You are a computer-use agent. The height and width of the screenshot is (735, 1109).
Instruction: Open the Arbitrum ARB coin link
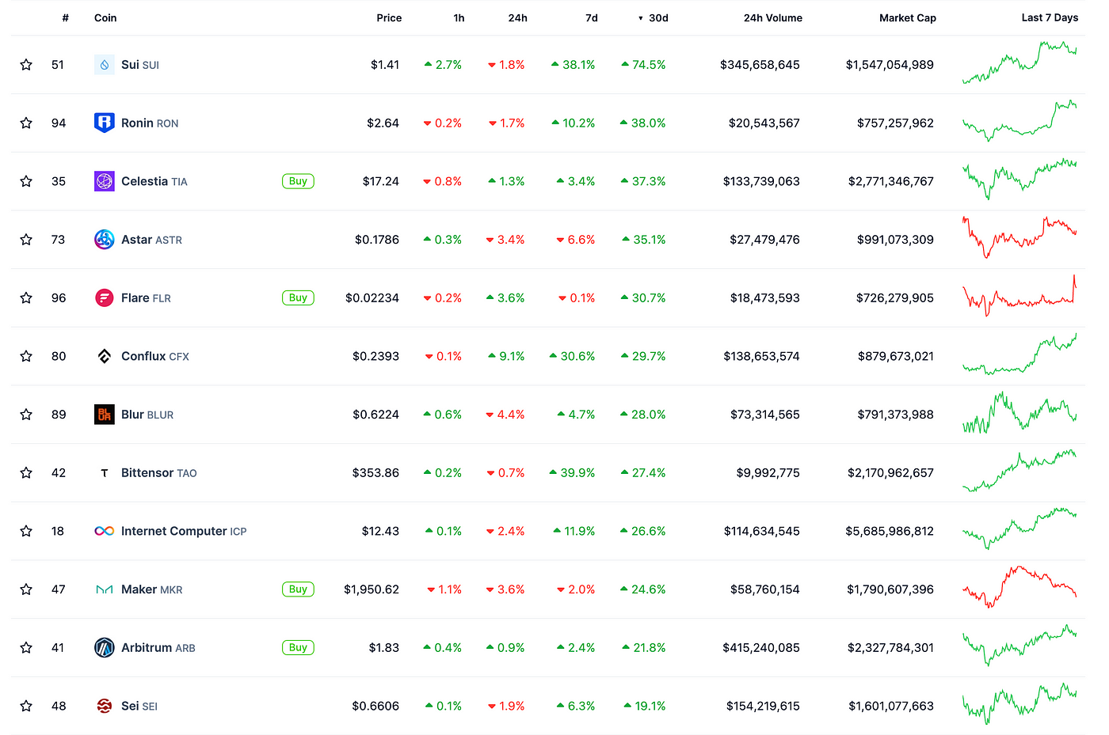tap(158, 648)
